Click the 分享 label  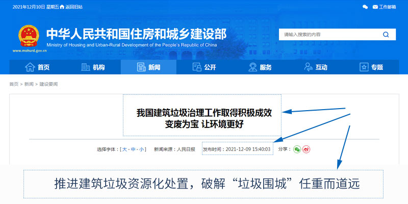pos(285,149)
